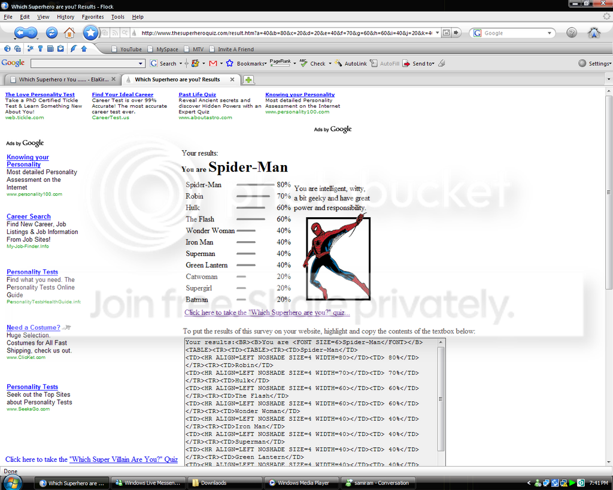The height and width of the screenshot is (490, 613).
Task: Open the Google toolbar Settings menu
Action: pyautogui.click(x=594, y=63)
